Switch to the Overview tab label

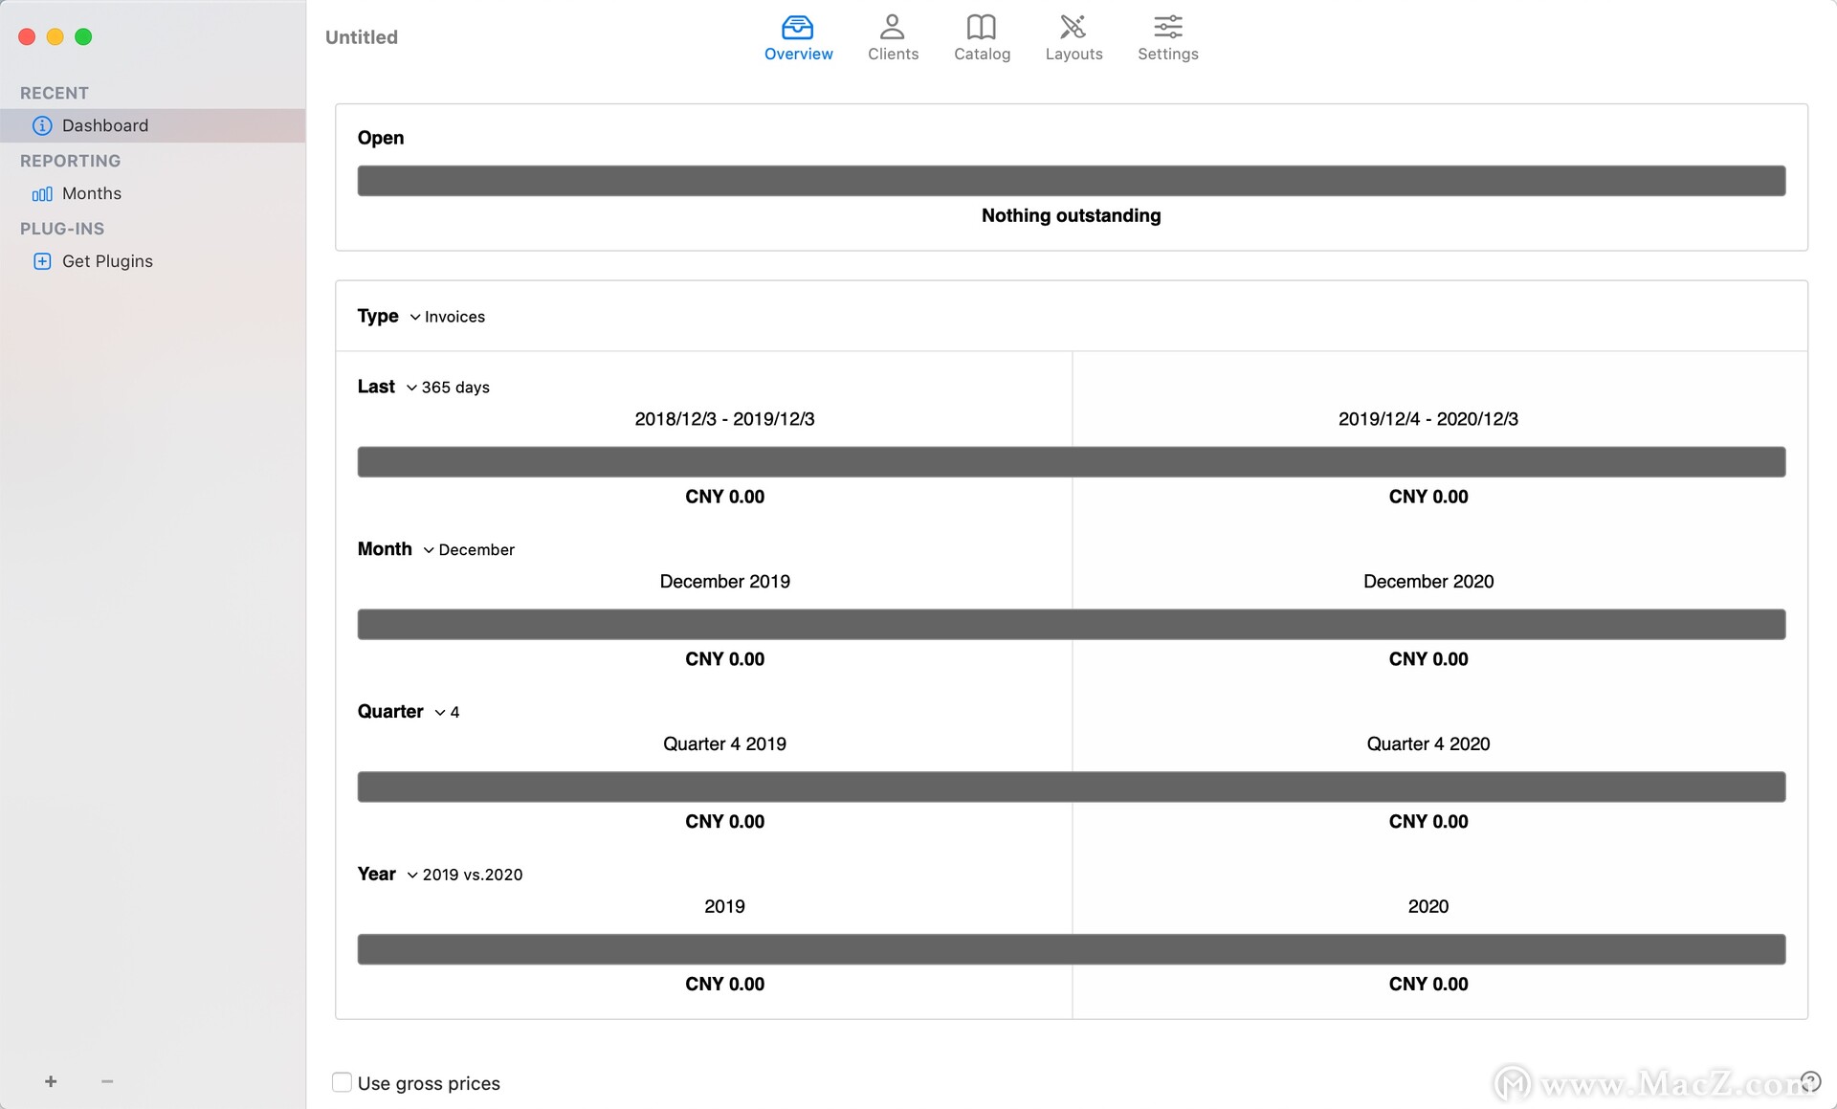pyautogui.click(x=798, y=55)
